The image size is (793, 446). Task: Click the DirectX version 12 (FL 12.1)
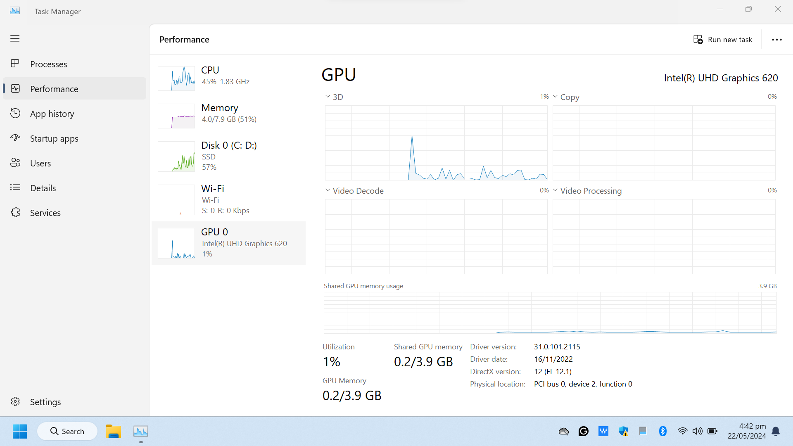(x=553, y=372)
